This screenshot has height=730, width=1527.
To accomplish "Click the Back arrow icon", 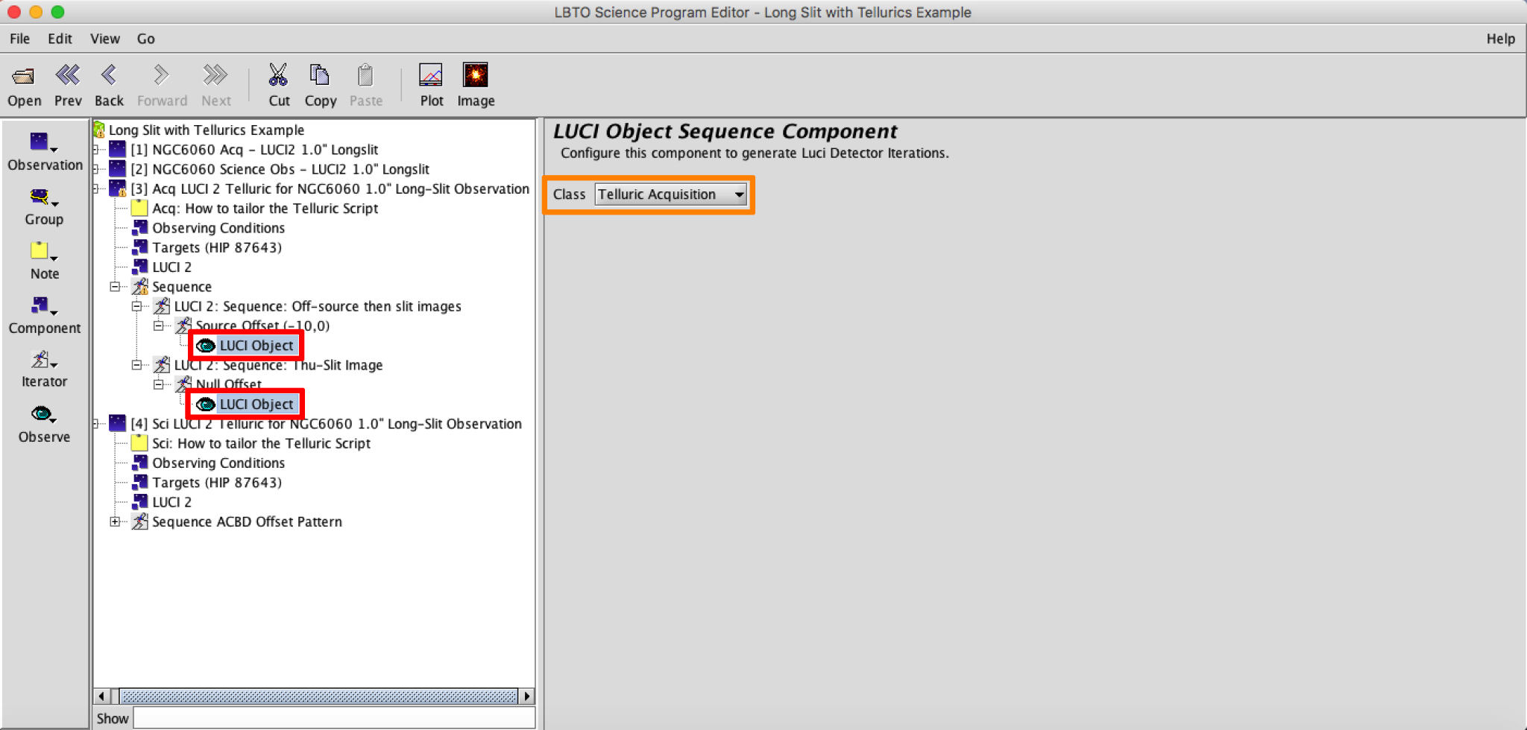I will [109, 75].
